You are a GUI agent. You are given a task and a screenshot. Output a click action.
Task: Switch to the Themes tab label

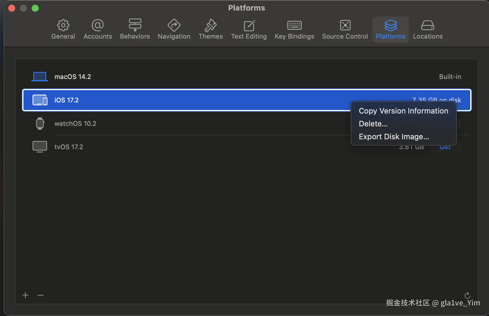(x=210, y=36)
